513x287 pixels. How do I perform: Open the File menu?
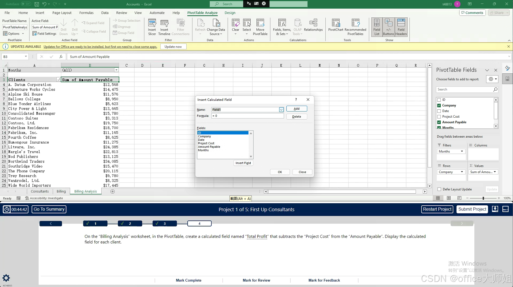[7, 13]
